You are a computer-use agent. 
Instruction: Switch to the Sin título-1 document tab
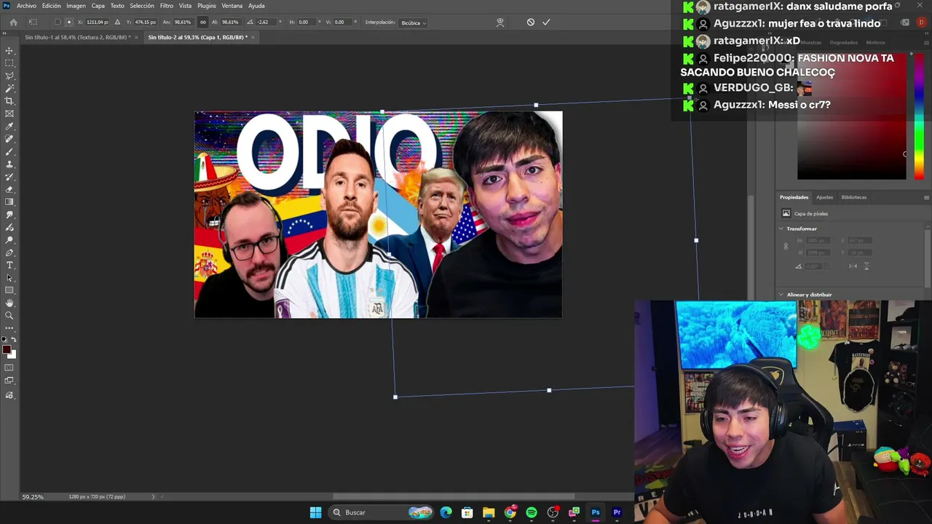pyautogui.click(x=78, y=37)
